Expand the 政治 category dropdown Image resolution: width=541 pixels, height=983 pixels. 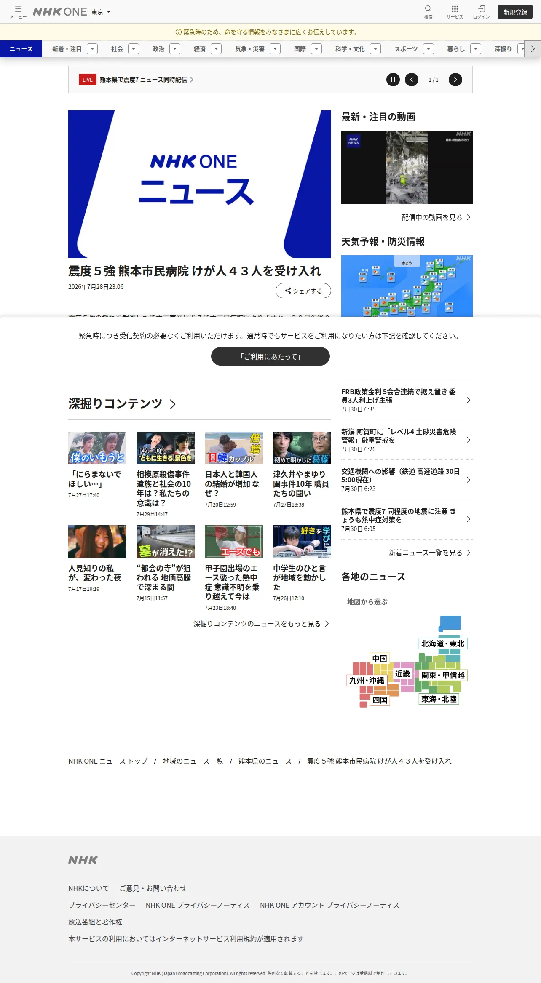pyautogui.click(x=175, y=49)
